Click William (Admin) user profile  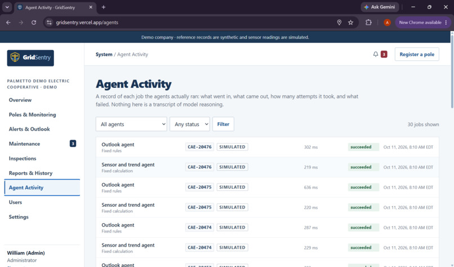point(26,253)
